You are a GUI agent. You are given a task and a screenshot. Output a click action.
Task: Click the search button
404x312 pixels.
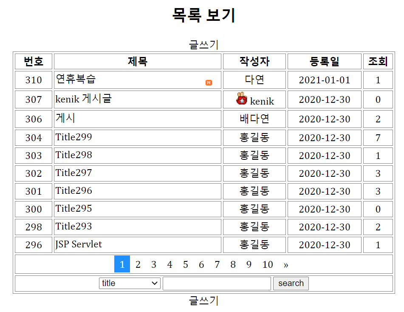tap(291, 283)
